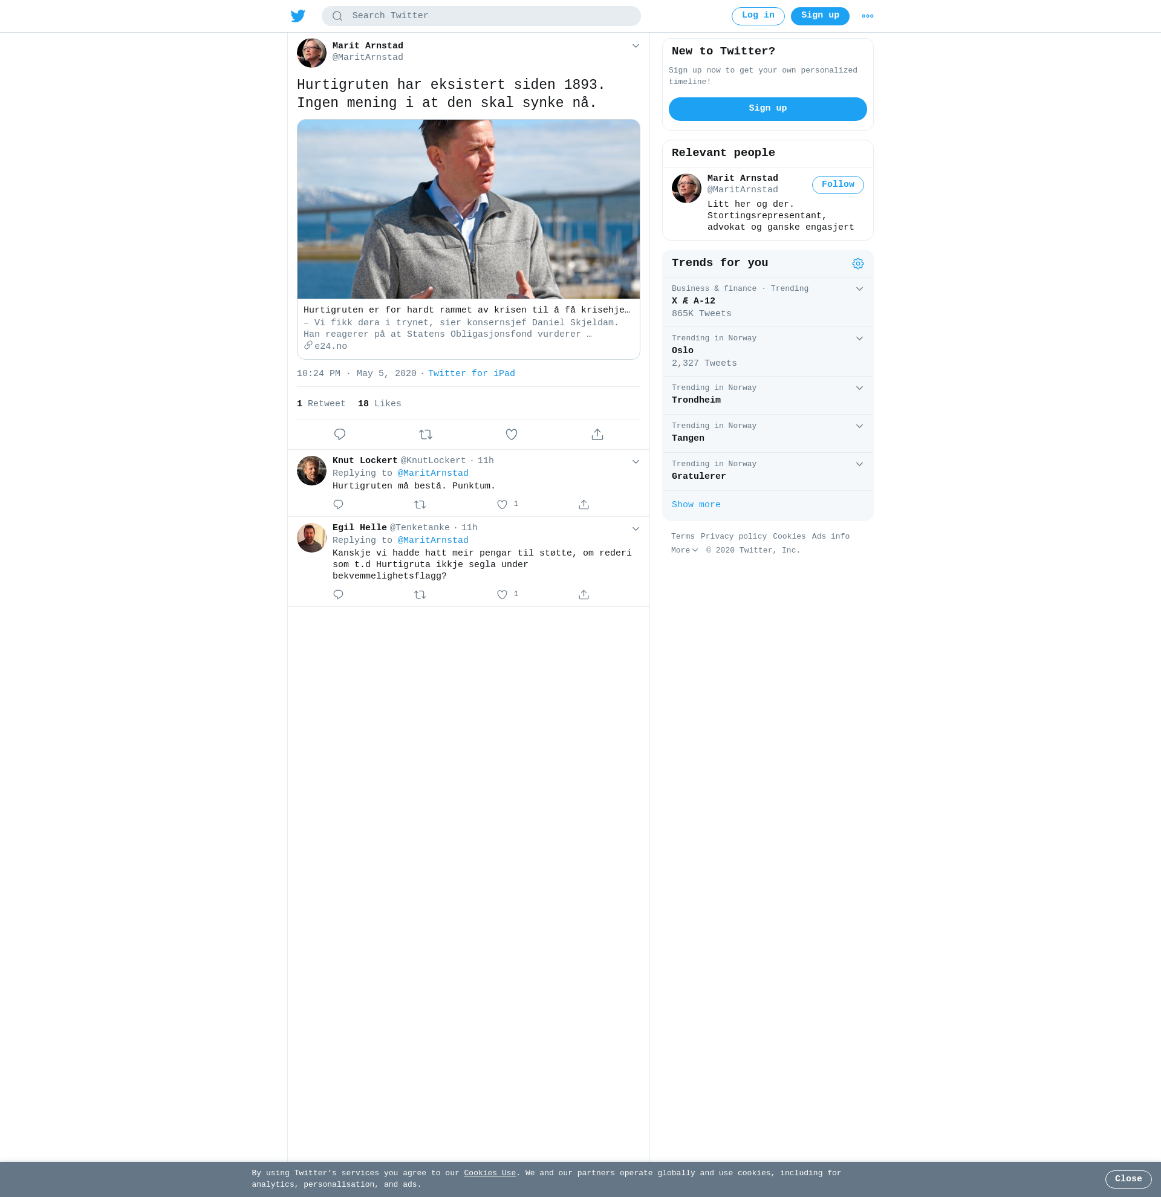Open the Cookies Use link in banner
1161x1197 pixels.
coord(490,1173)
